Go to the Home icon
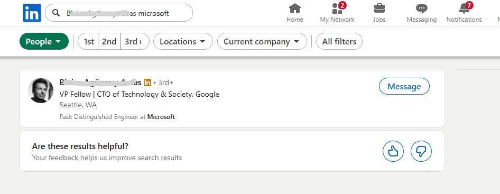This screenshot has width=500, height=194. [x=294, y=8]
